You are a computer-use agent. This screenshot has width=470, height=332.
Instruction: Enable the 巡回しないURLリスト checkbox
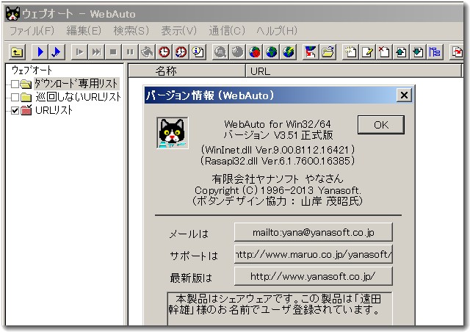(15, 97)
